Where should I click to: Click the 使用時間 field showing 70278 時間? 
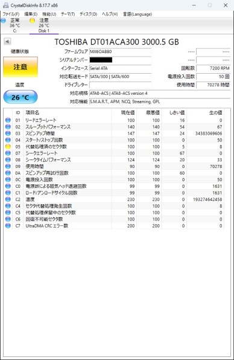(213, 85)
